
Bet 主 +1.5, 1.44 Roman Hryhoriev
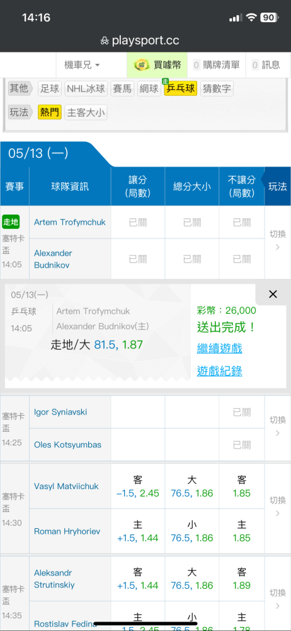tap(138, 531)
